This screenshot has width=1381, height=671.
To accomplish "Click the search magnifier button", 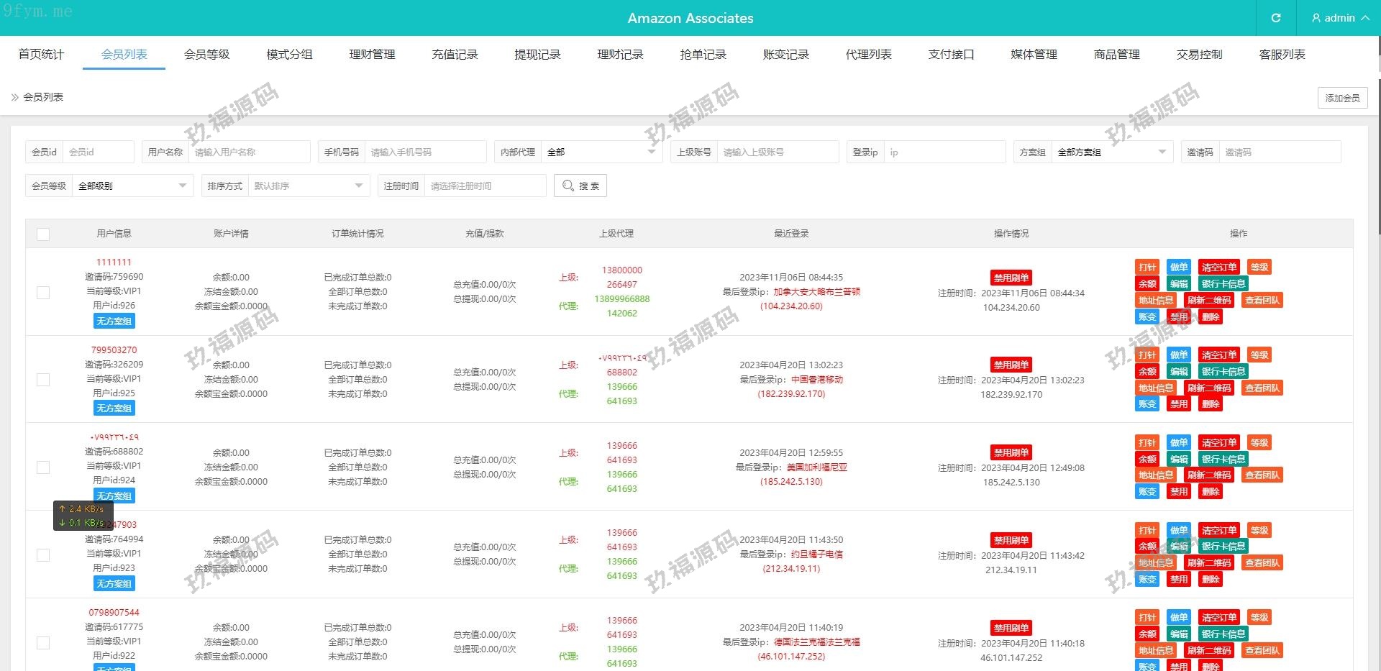I will tap(580, 186).
